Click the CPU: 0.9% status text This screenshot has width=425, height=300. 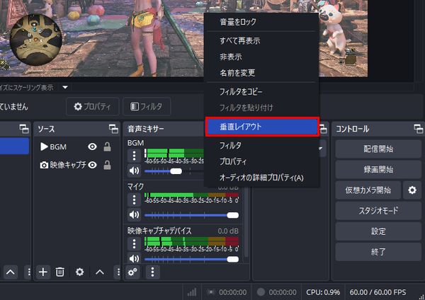coord(323,292)
